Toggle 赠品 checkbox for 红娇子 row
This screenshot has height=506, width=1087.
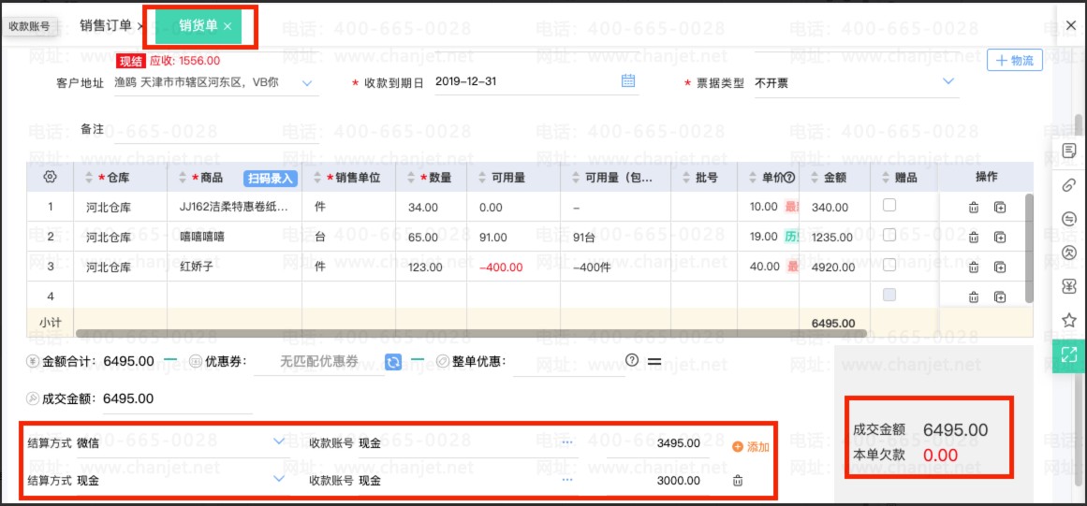click(x=889, y=265)
